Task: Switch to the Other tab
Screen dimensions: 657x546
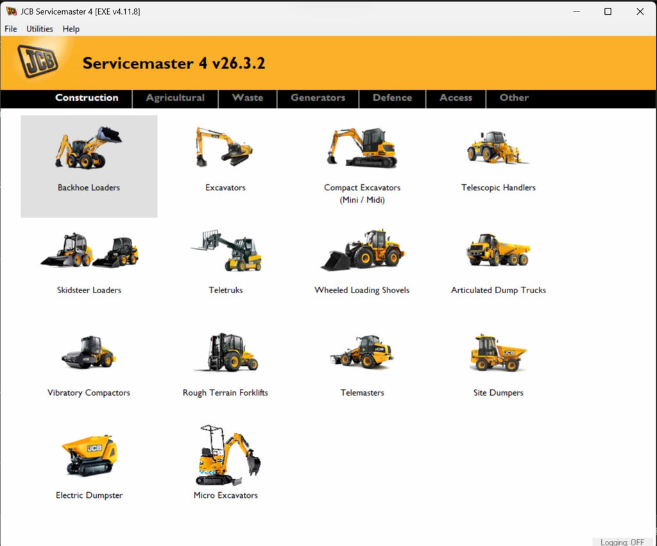Action: coord(514,98)
